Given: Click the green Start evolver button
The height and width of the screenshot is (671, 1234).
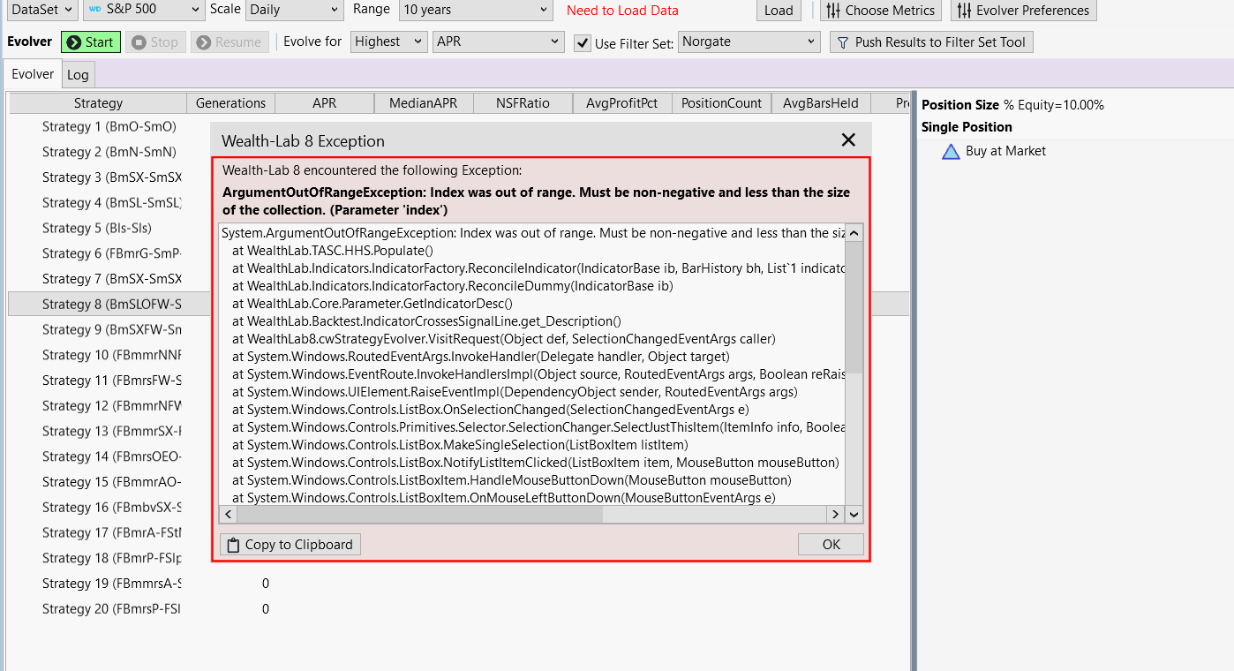Looking at the screenshot, I should 90,42.
